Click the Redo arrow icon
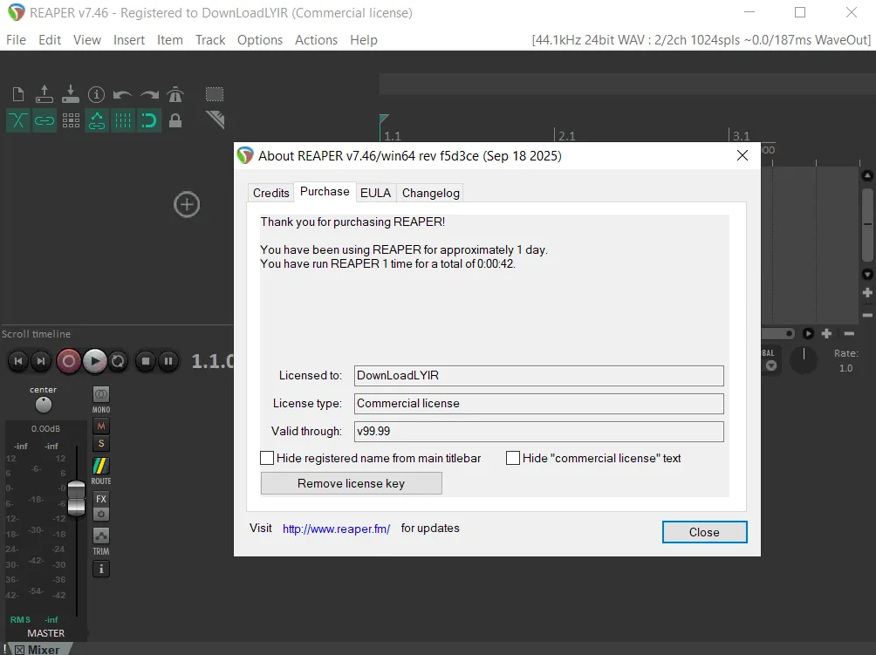The height and width of the screenshot is (655, 876). pyautogui.click(x=149, y=95)
